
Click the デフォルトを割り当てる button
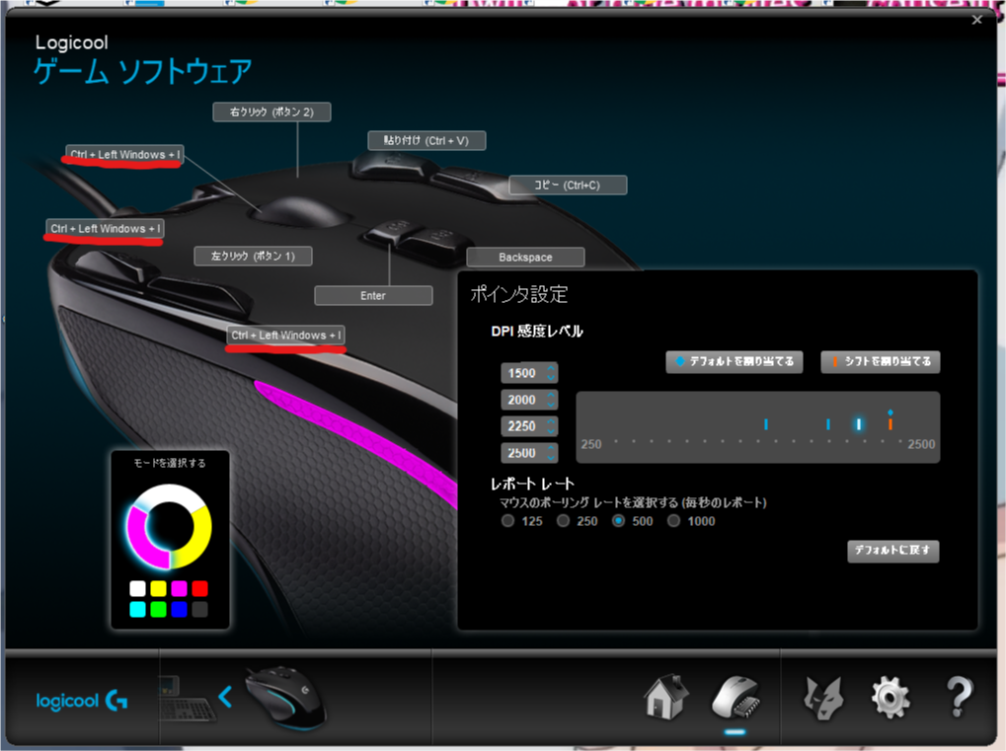pos(735,362)
